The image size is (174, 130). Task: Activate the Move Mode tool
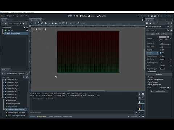35,23
